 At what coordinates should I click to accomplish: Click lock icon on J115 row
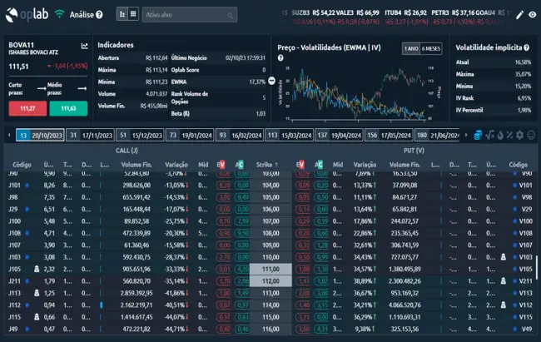click(37, 317)
